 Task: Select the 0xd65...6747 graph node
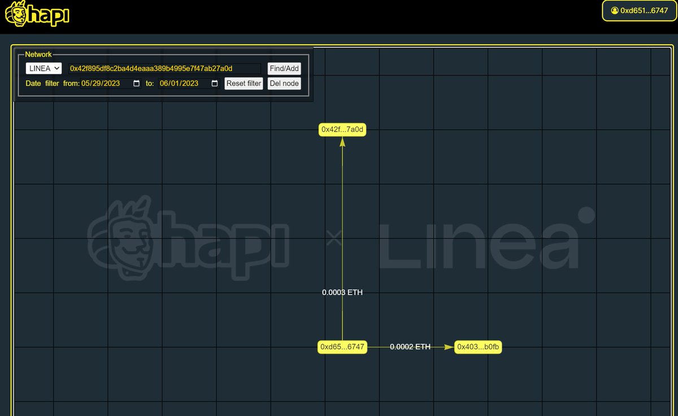click(342, 346)
